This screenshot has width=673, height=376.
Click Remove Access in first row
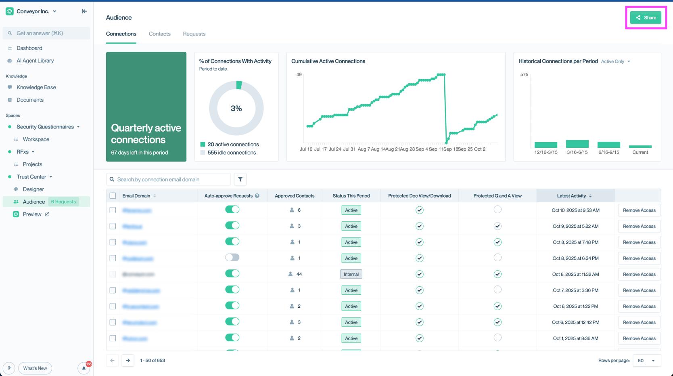639,210
